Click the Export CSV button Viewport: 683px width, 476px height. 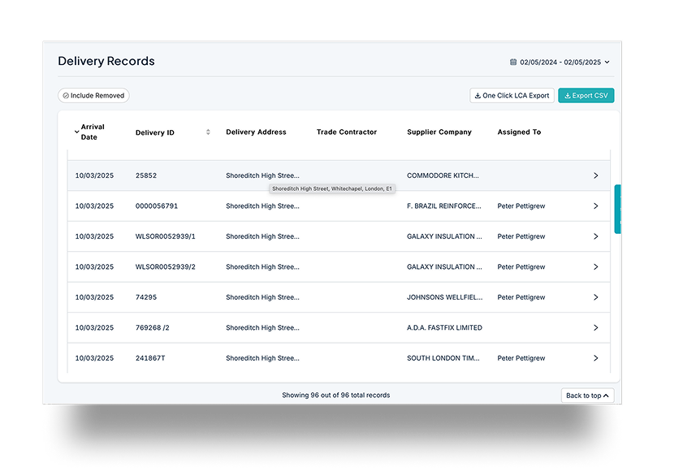tap(586, 95)
